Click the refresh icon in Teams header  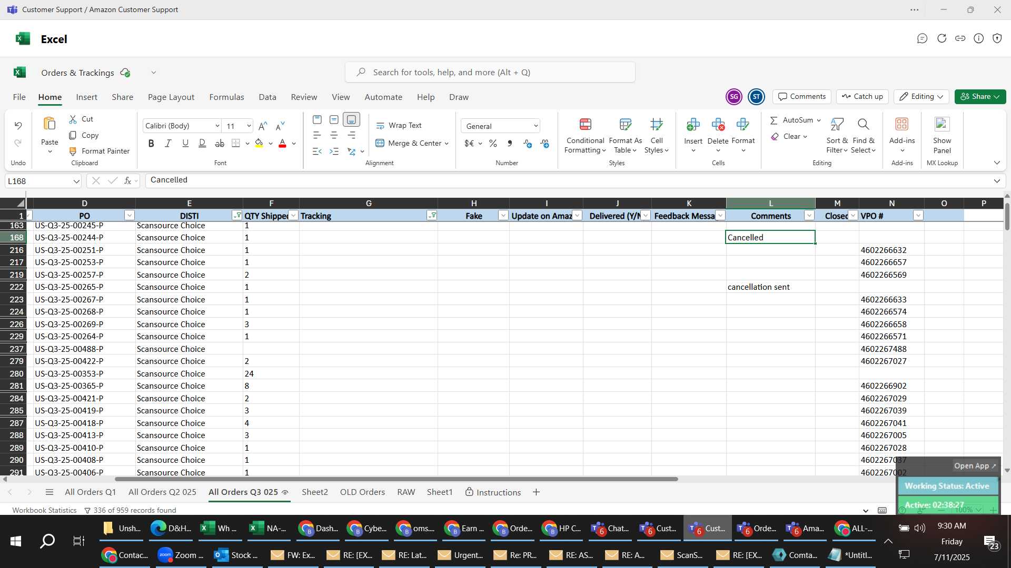(x=941, y=38)
